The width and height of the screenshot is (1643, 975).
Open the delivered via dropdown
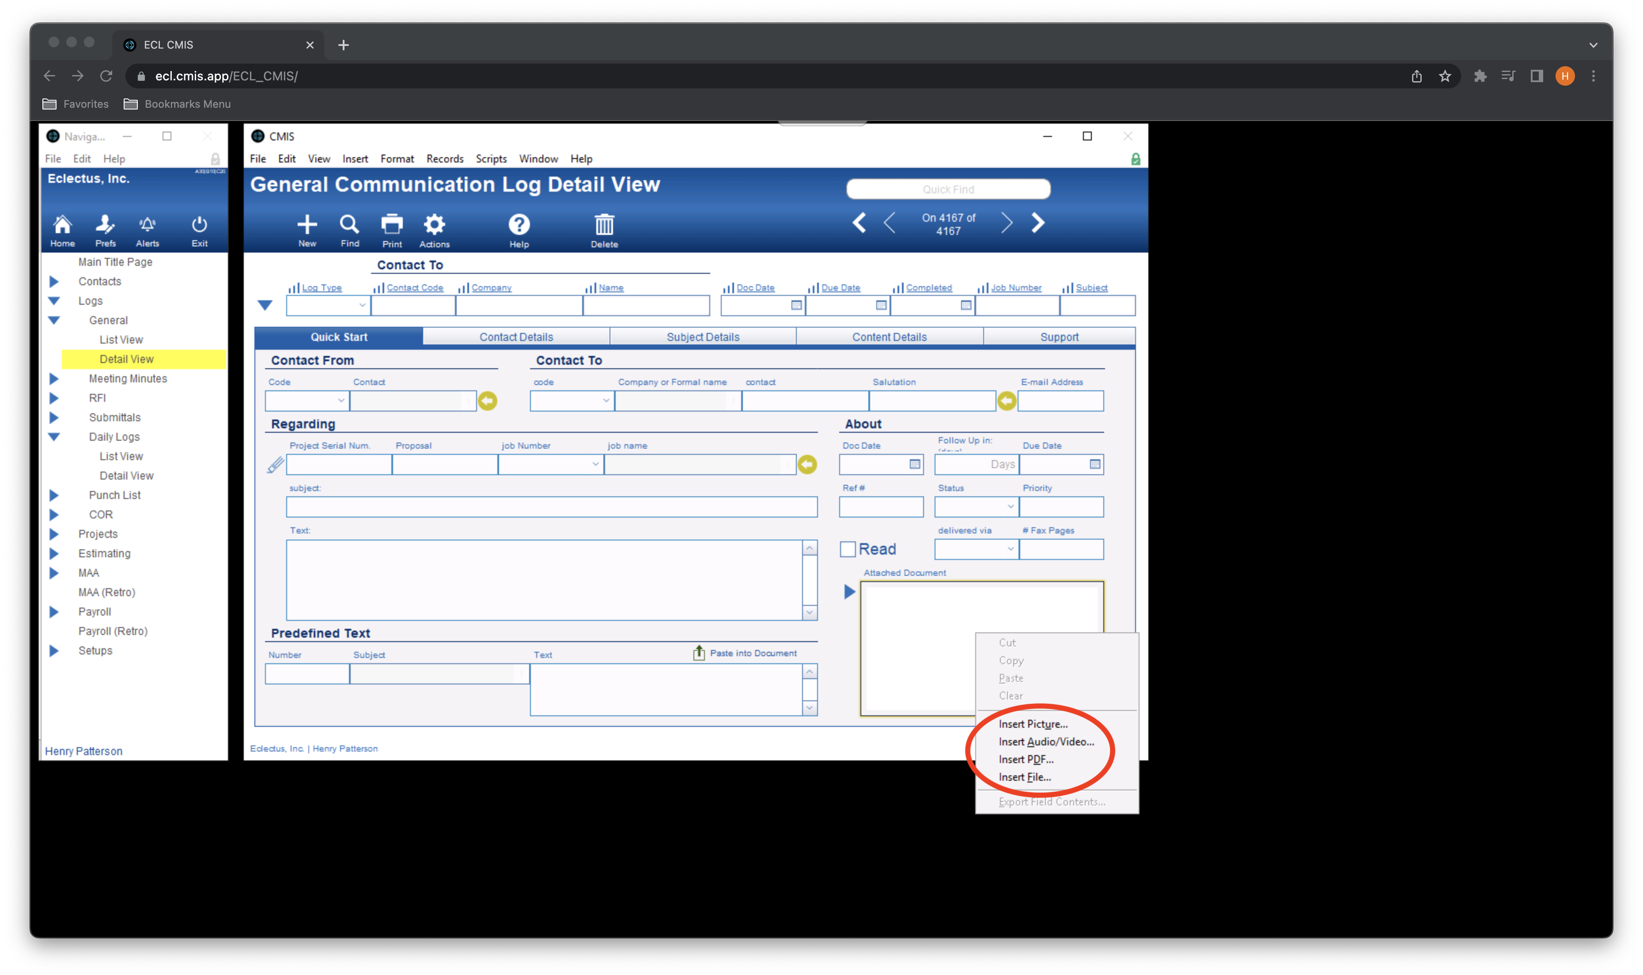(x=1011, y=549)
